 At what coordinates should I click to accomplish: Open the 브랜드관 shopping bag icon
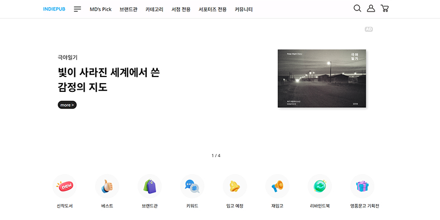pyautogui.click(x=150, y=186)
